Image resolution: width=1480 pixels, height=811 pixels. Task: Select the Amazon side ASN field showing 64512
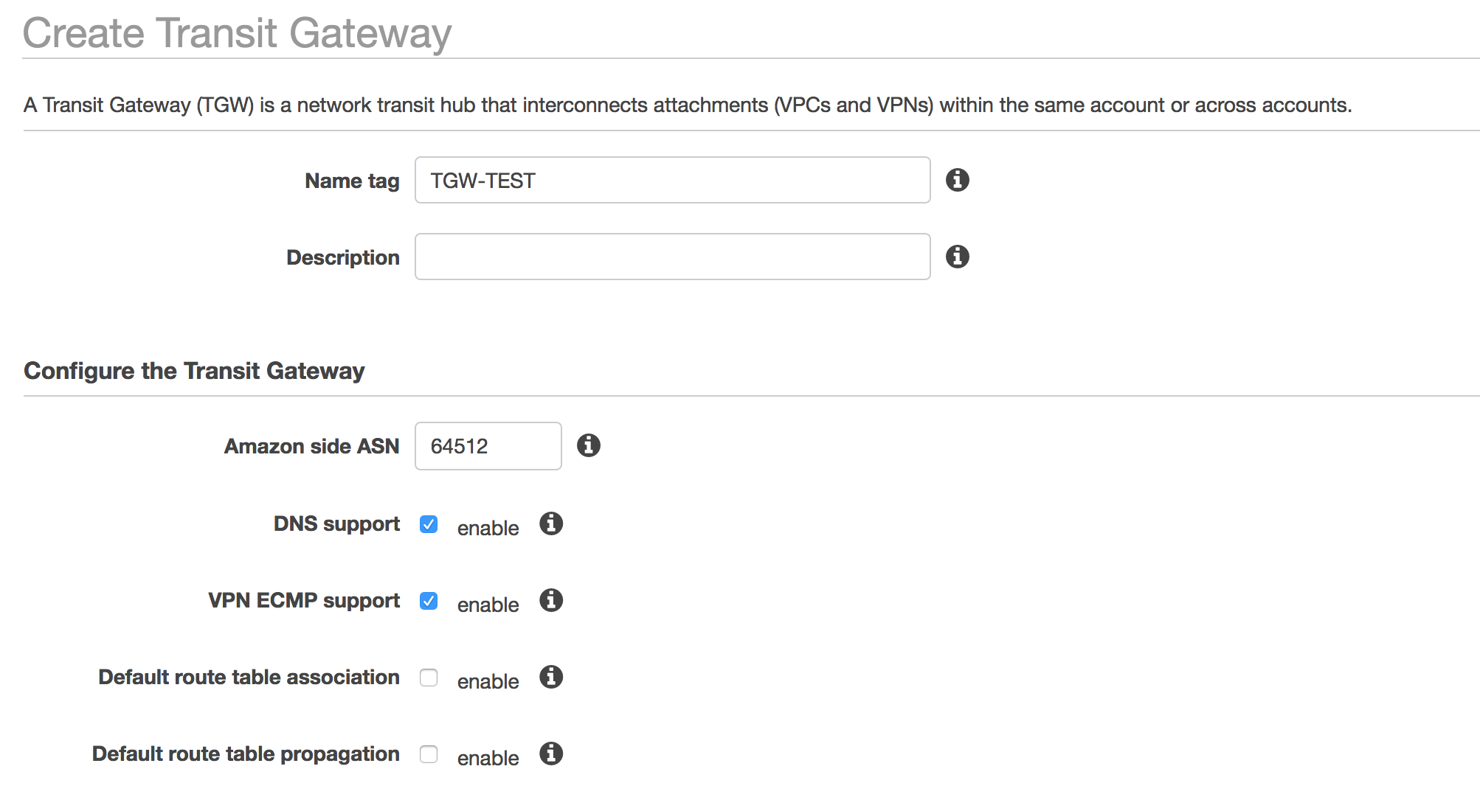(x=488, y=446)
